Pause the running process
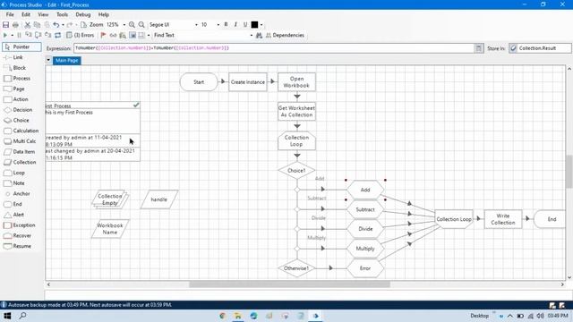The height and width of the screenshot is (322, 573). click(x=19, y=36)
